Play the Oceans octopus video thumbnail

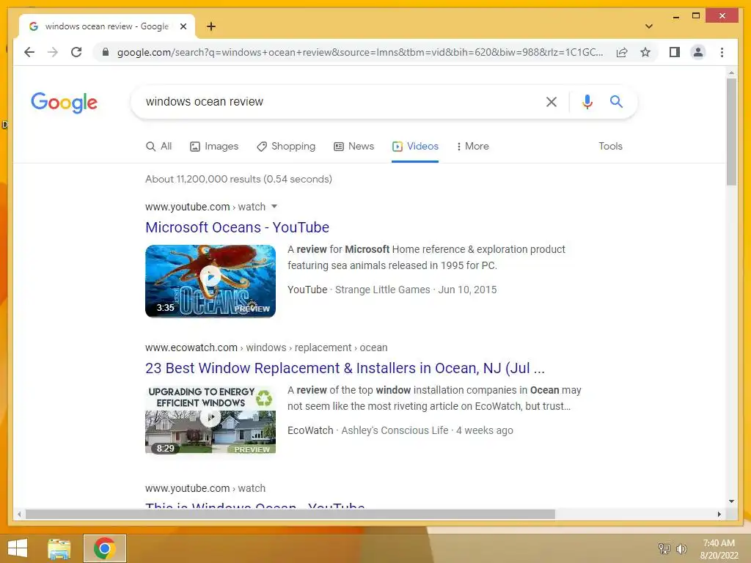(210, 281)
